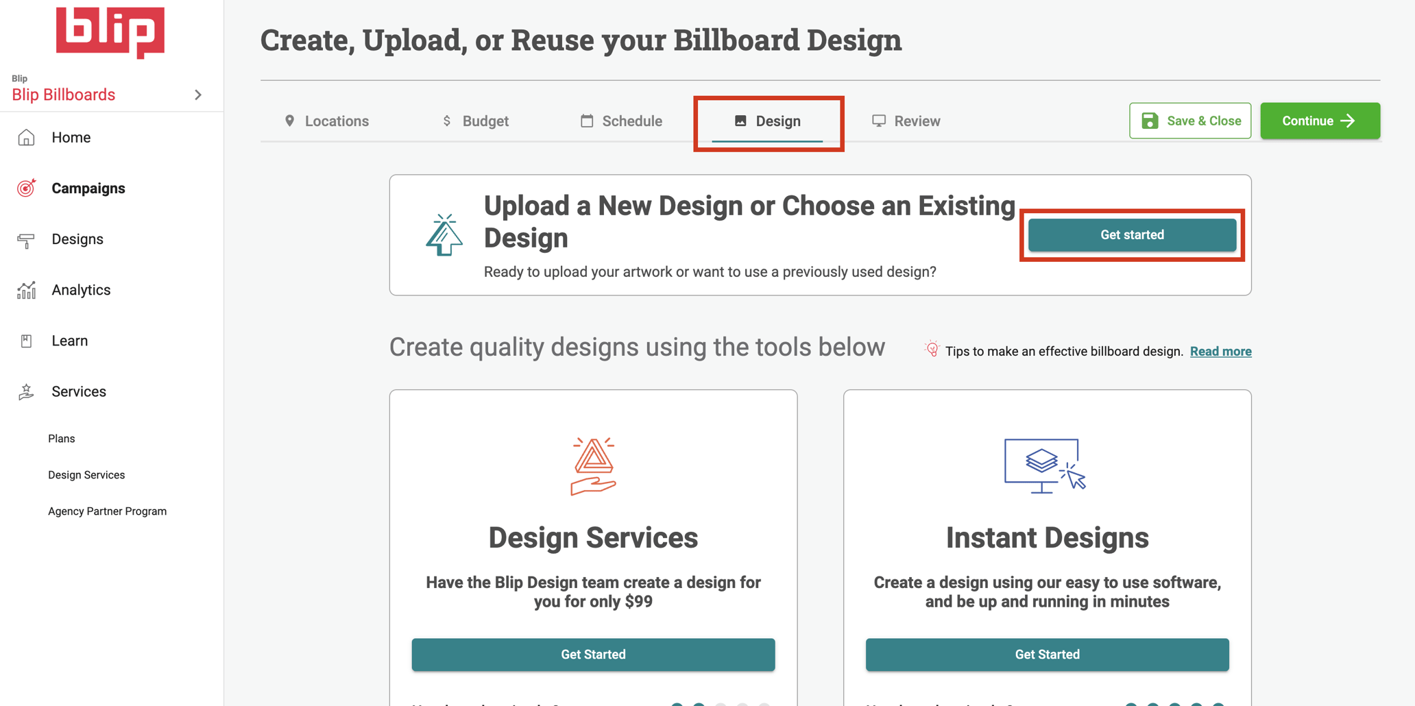Select the Learn bookmark icon
The image size is (1415, 706).
pyautogui.click(x=26, y=340)
